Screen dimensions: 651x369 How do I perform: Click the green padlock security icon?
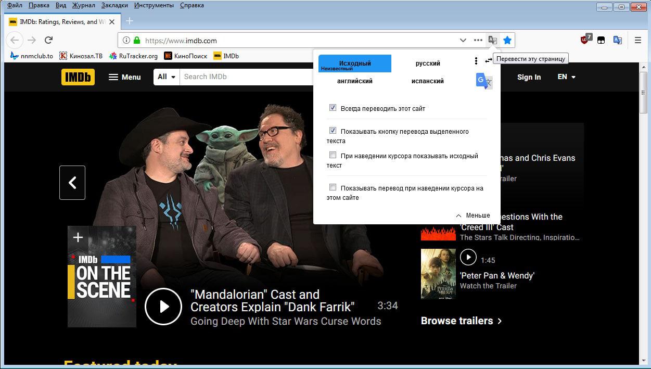137,40
